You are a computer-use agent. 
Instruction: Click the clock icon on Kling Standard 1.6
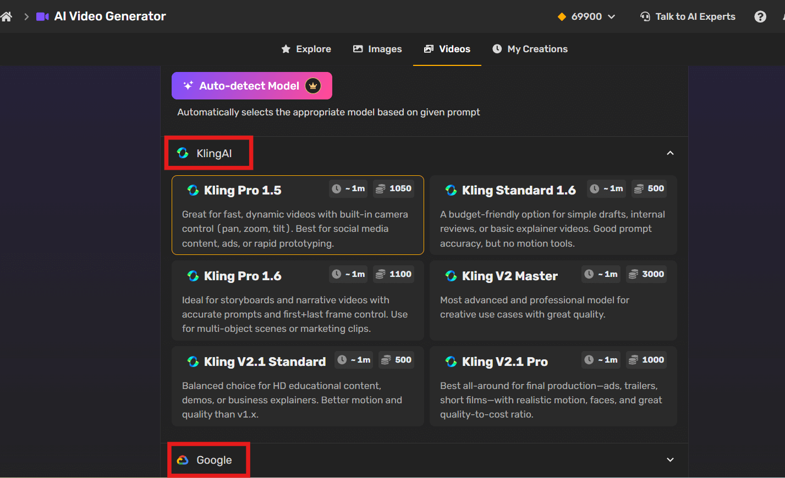[x=594, y=188]
